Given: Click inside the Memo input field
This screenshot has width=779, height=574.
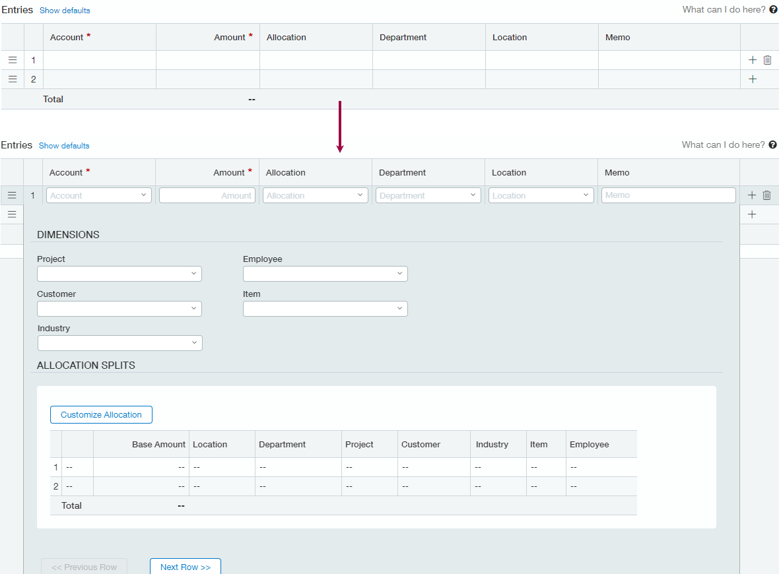Looking at the screenshot, I should point(668,195).
